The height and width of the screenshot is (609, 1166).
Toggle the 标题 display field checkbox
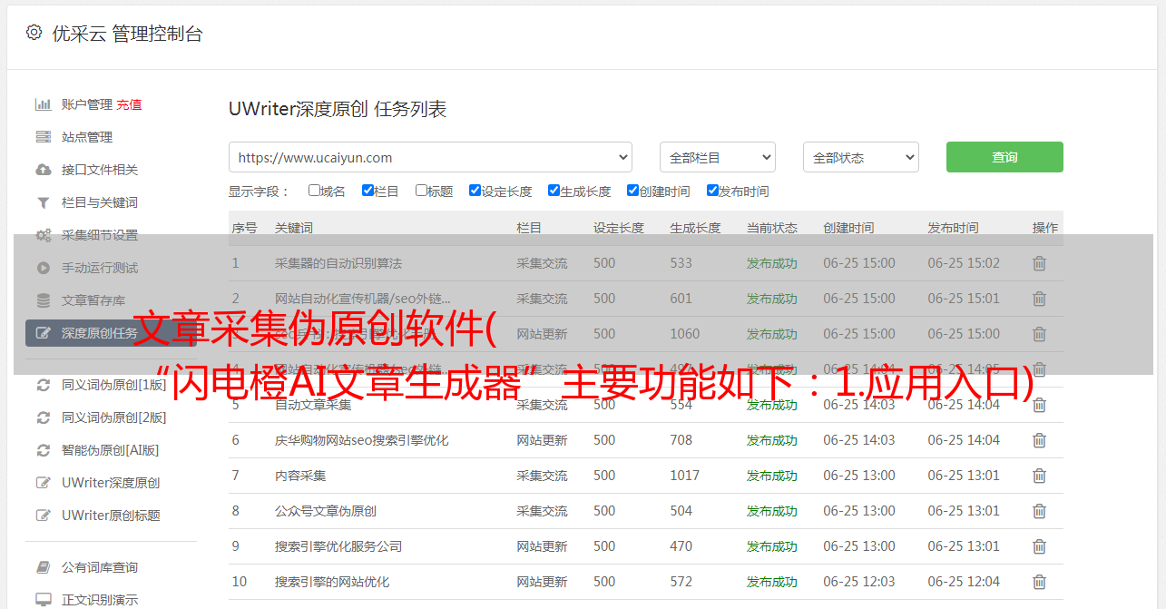tap(421, 191)
